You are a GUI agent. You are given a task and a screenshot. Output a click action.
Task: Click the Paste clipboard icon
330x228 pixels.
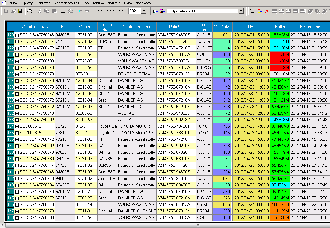pos(54,11)
